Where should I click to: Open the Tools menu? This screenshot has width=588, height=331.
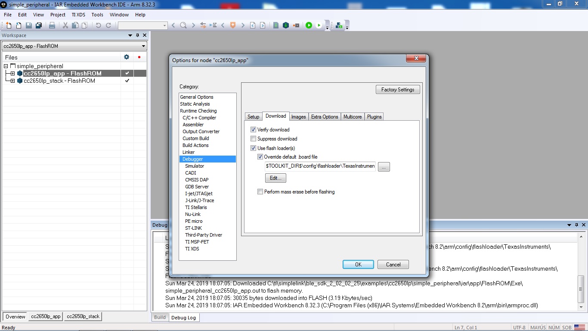pos(97,15)
